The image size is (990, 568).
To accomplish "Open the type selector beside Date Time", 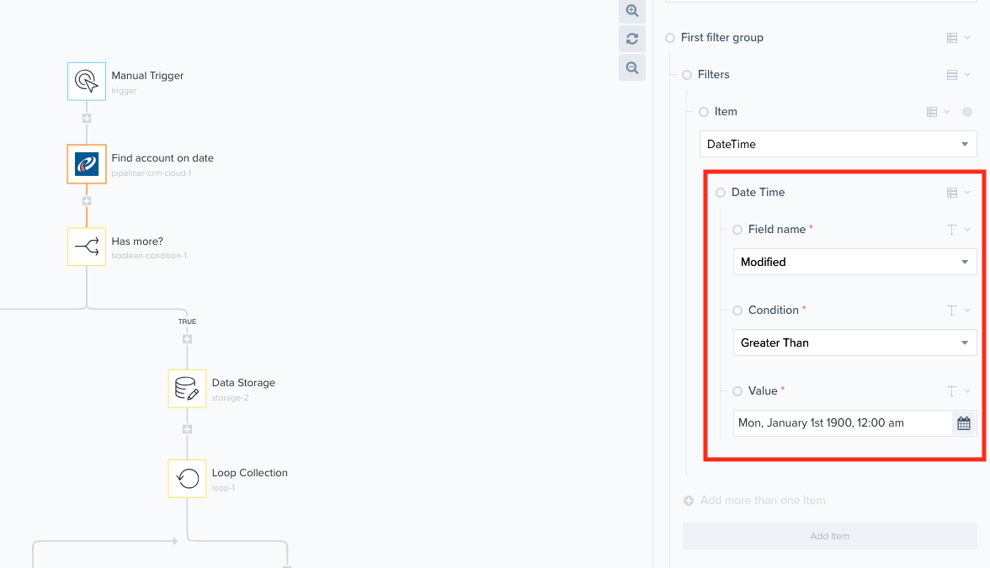I will pyautogui.click(x=958, y=193).
